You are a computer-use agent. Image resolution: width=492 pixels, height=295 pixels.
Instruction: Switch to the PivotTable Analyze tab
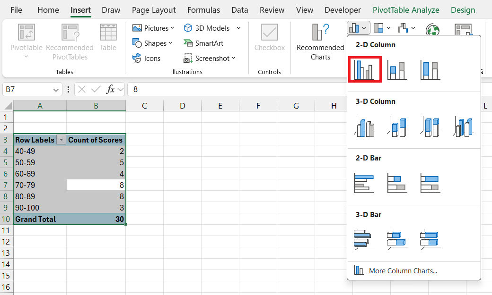(406, 10)
